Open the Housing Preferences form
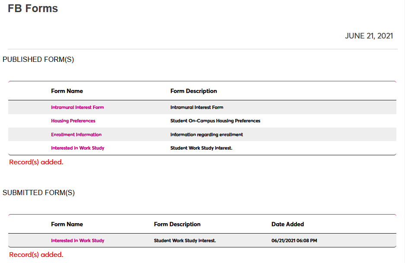The height and width of the screenshot is (263, 405). [73, 121]
